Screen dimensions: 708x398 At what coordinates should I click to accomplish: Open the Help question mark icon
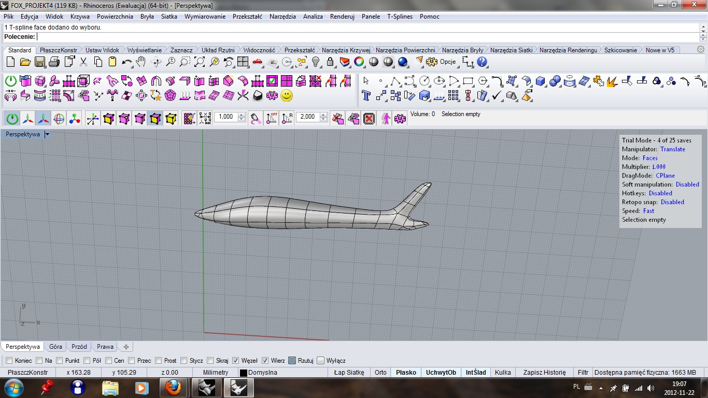482,62
